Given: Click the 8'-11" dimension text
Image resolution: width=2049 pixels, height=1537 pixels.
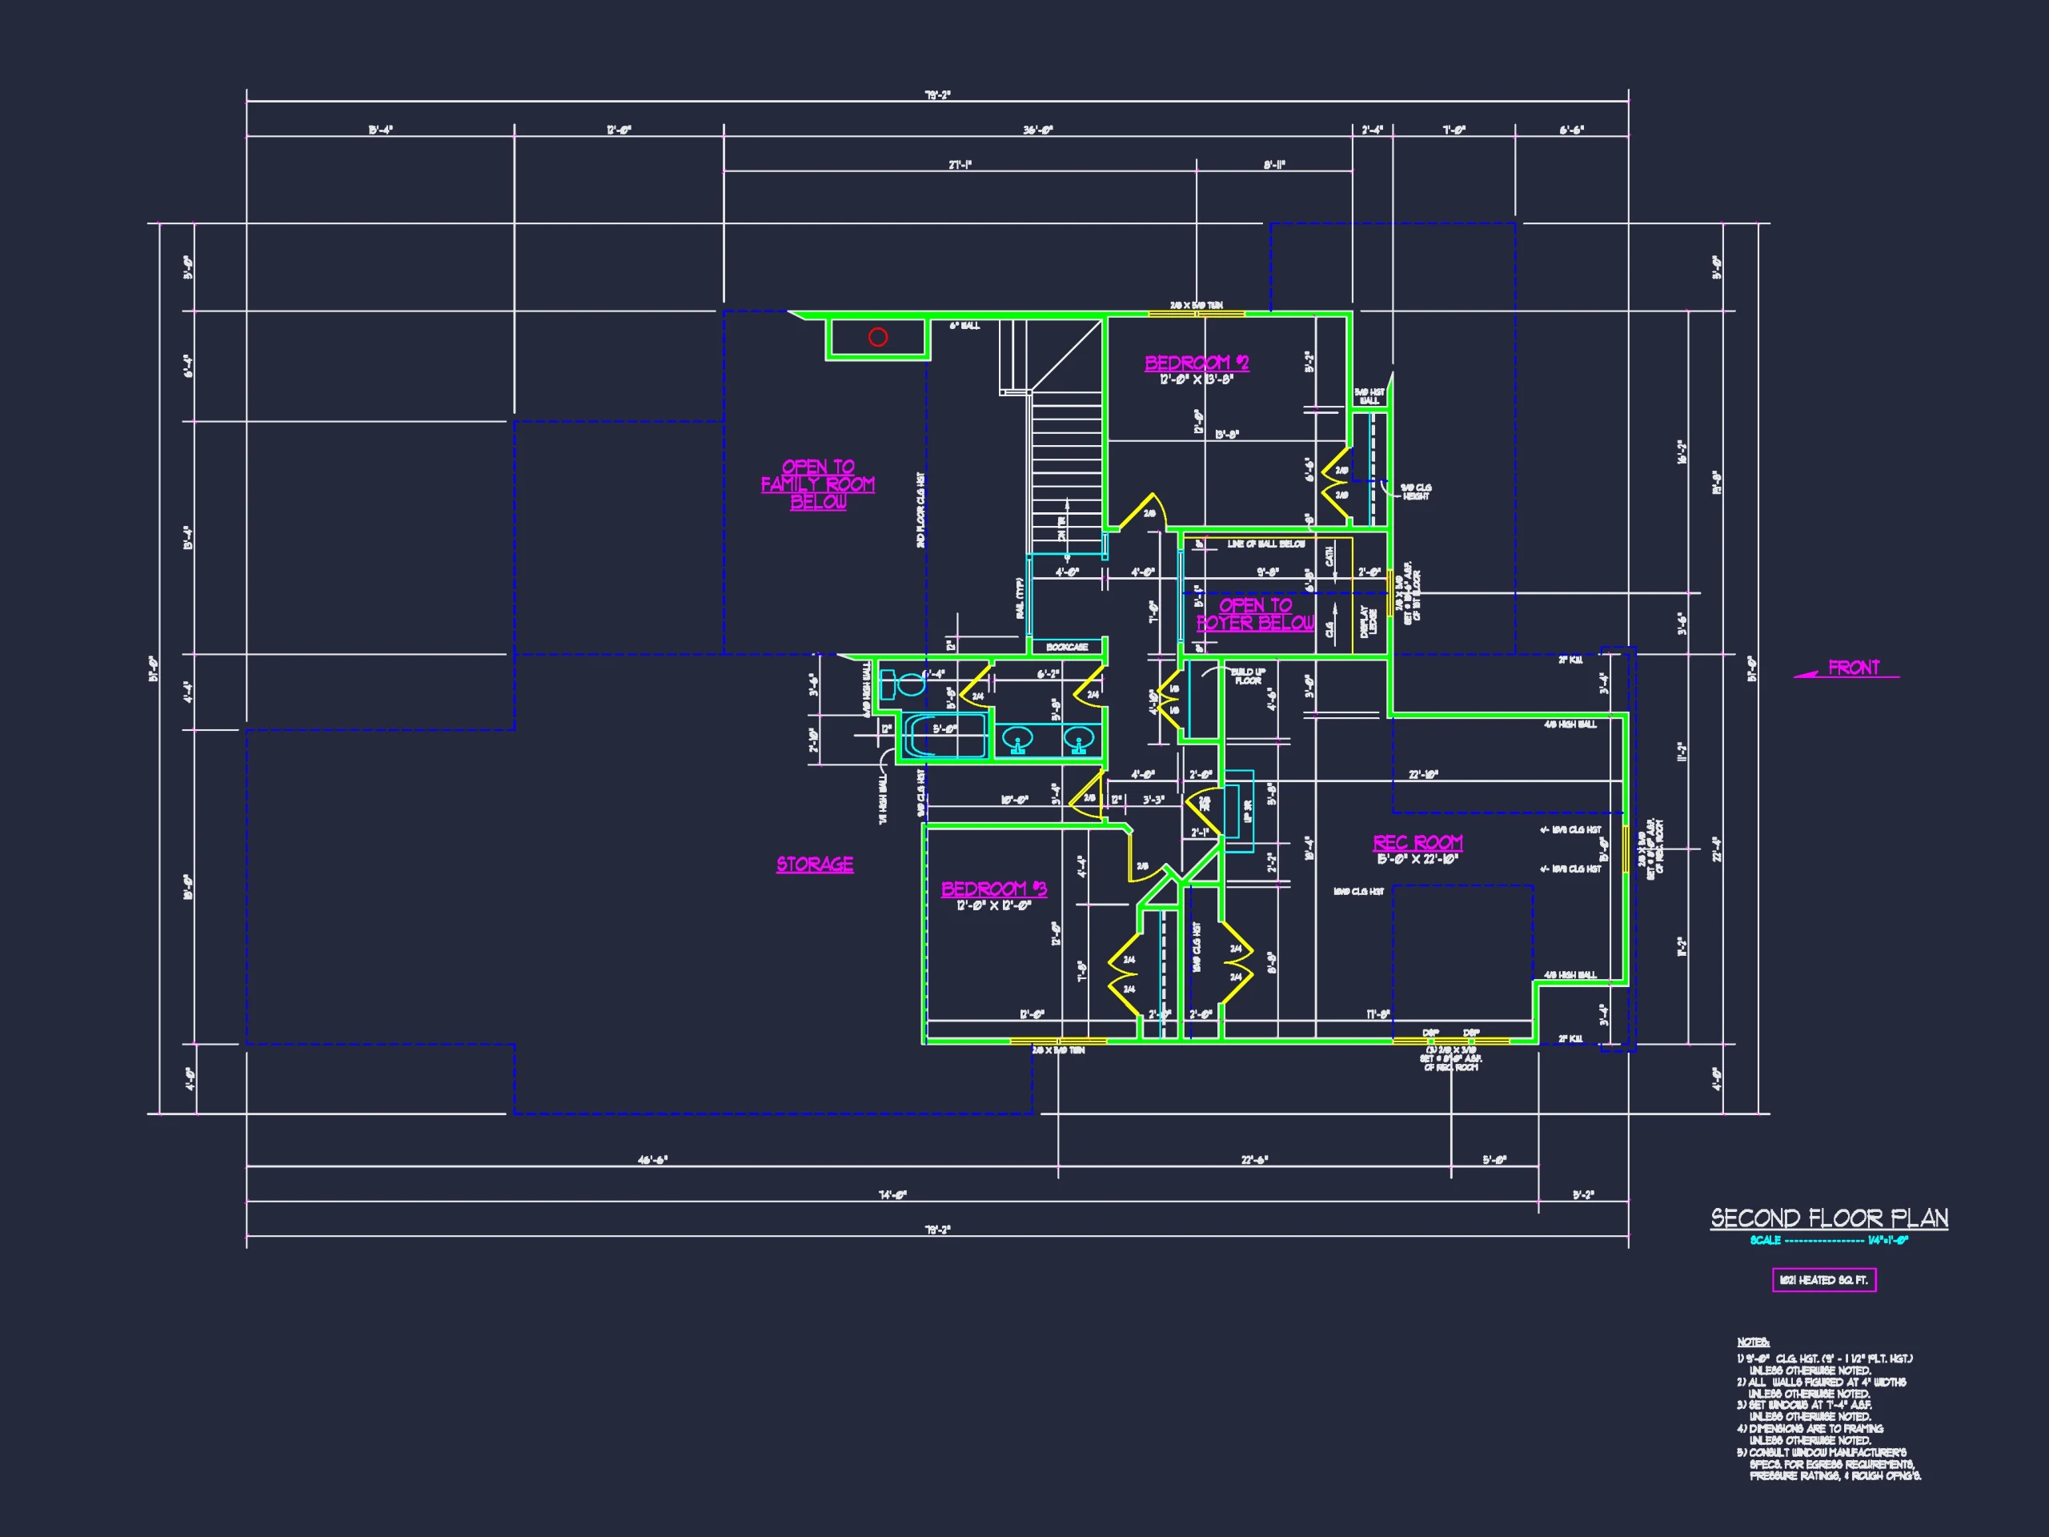Looking at the screenshot, I should [1274, 165].
